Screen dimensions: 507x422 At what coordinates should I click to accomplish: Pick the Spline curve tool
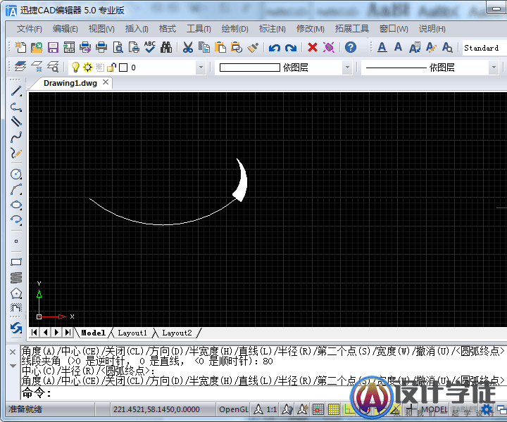pyautogui.click(x=16, y=137)
